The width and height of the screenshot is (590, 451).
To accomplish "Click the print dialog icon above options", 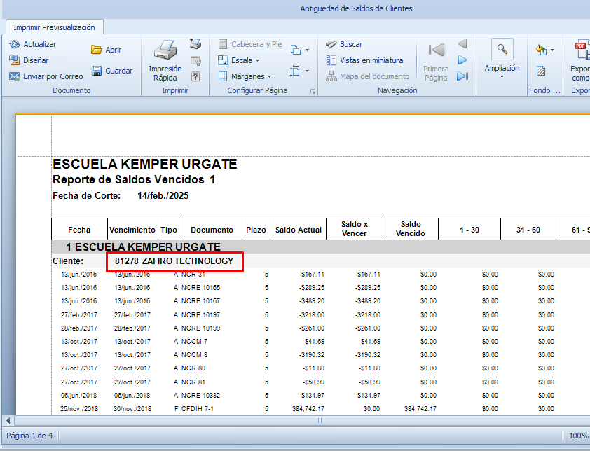I will (195, 44).
